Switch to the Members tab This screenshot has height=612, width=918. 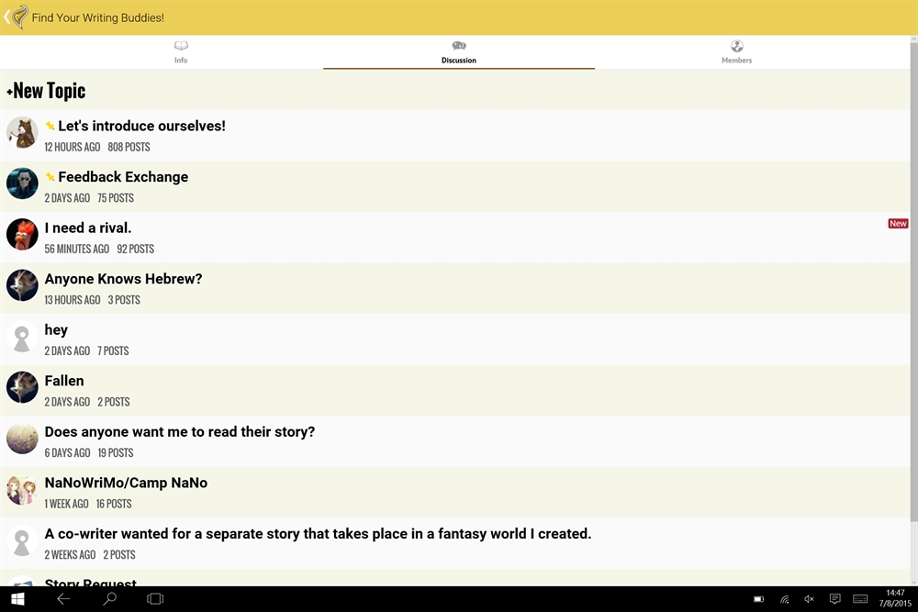736,51
